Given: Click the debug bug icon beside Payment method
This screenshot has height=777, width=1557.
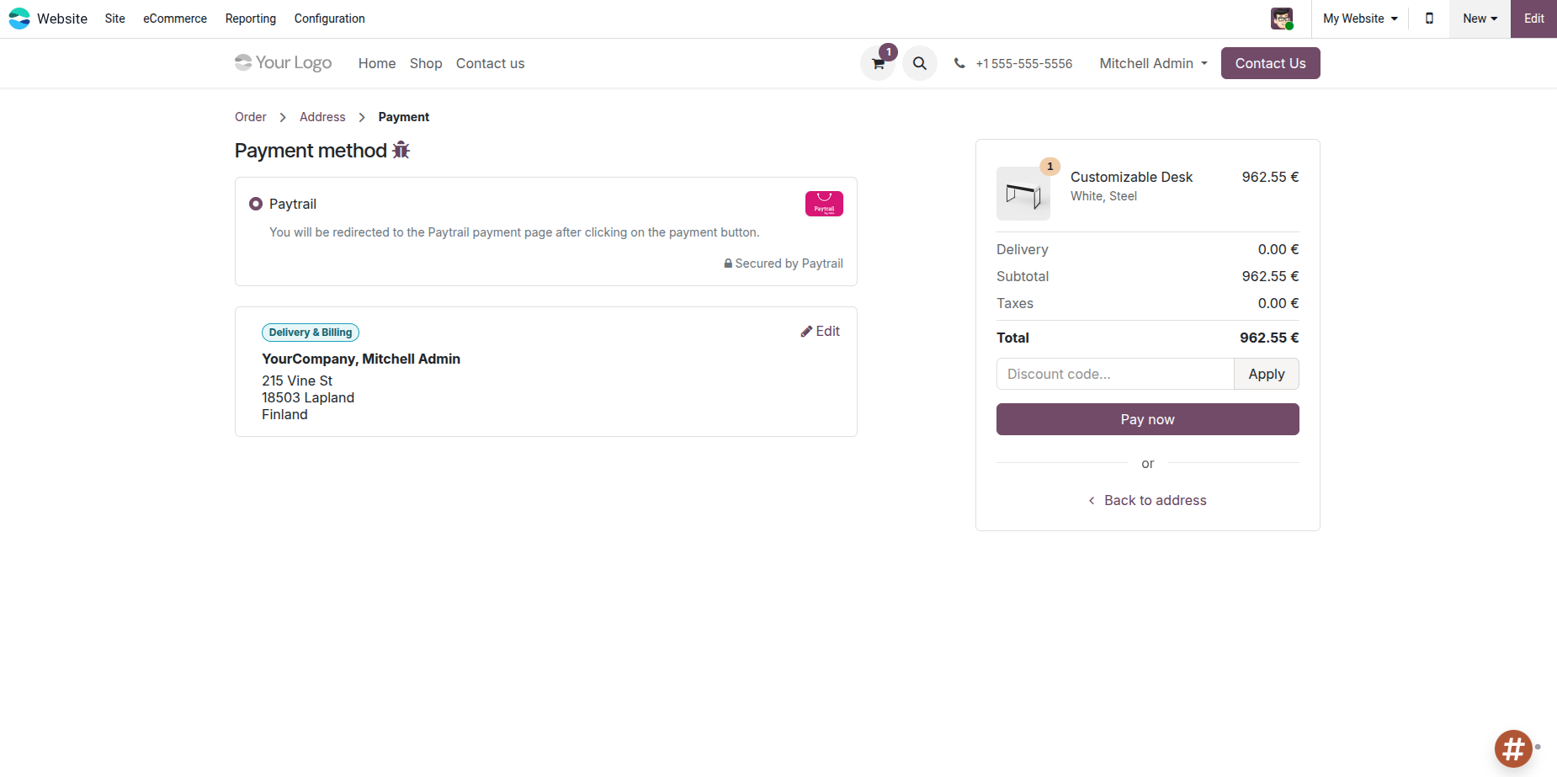Looking at the screenshot, I should 401,150.
